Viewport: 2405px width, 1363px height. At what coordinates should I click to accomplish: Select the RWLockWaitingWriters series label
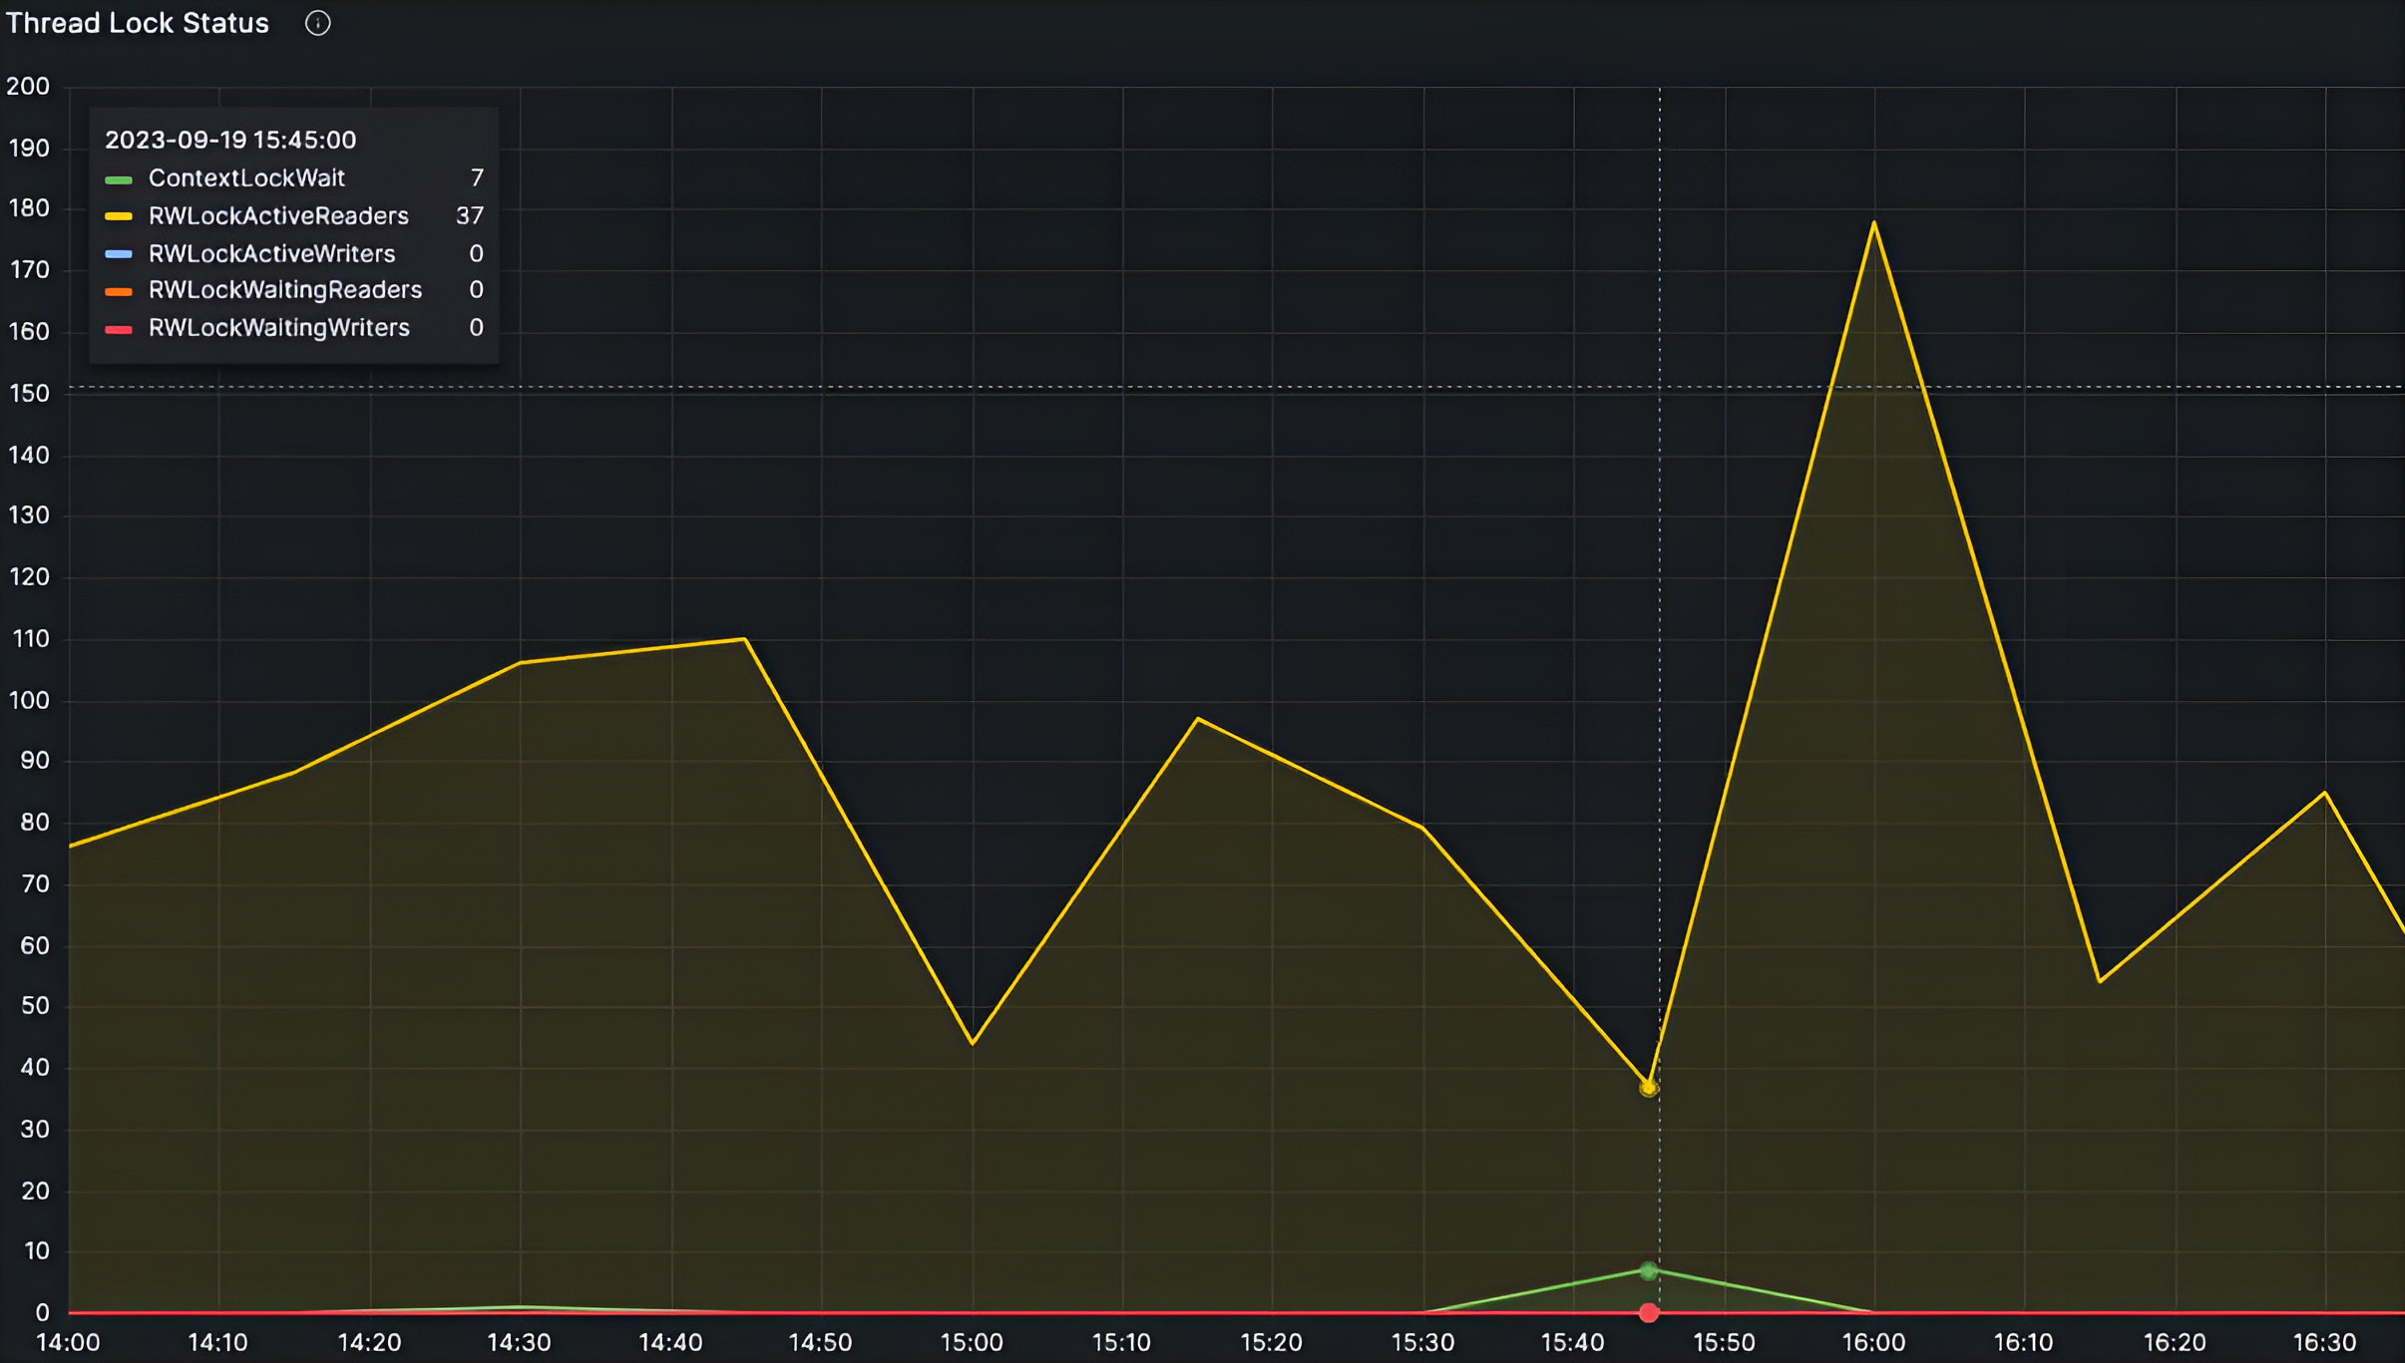coord(278,328)
